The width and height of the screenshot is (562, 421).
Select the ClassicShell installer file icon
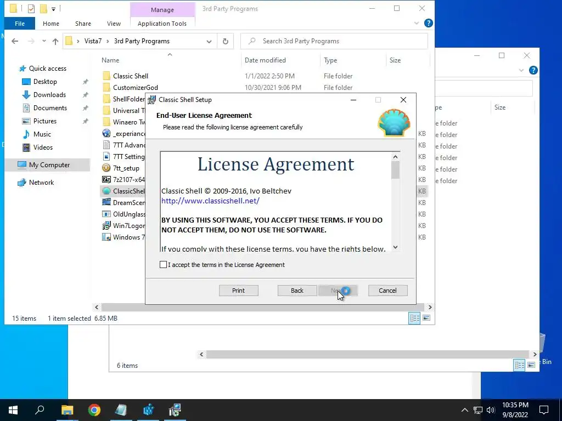pos(106,191)
